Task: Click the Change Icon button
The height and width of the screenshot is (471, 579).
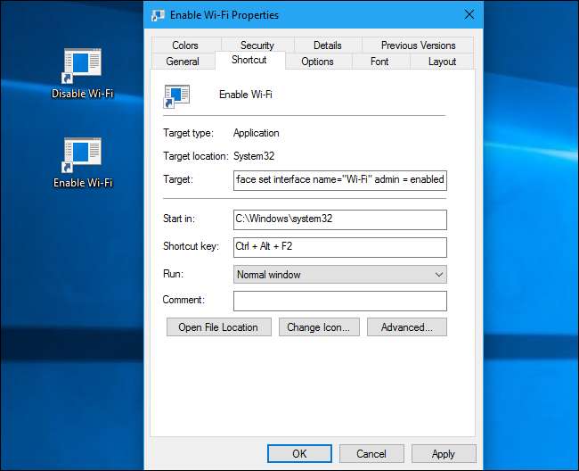Action: pos(319,327)
